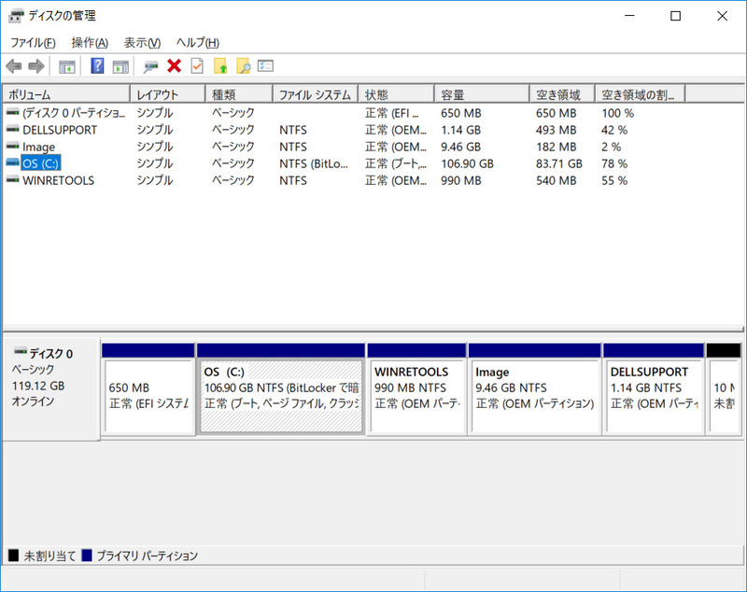Open the 表示 menu
Screen dimensions: 747x592
coord(139,43)
